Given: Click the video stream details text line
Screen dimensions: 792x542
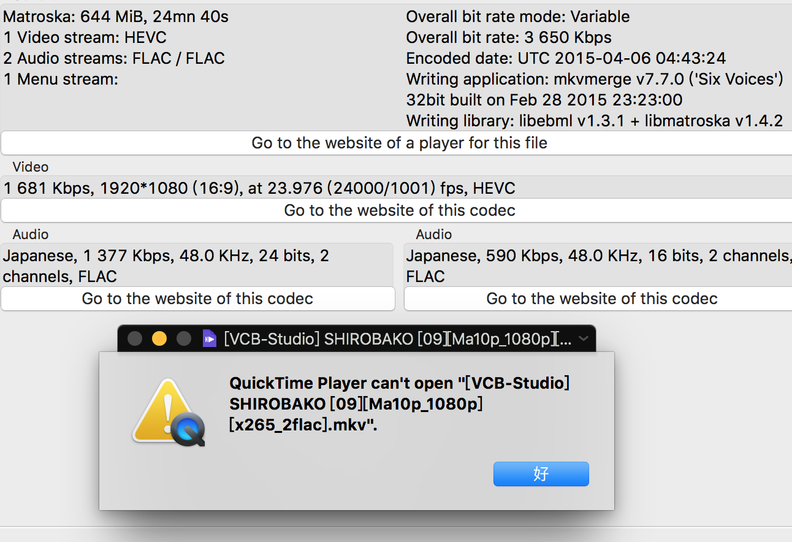Looking at the screenshot, I should [x=259, y=188].
